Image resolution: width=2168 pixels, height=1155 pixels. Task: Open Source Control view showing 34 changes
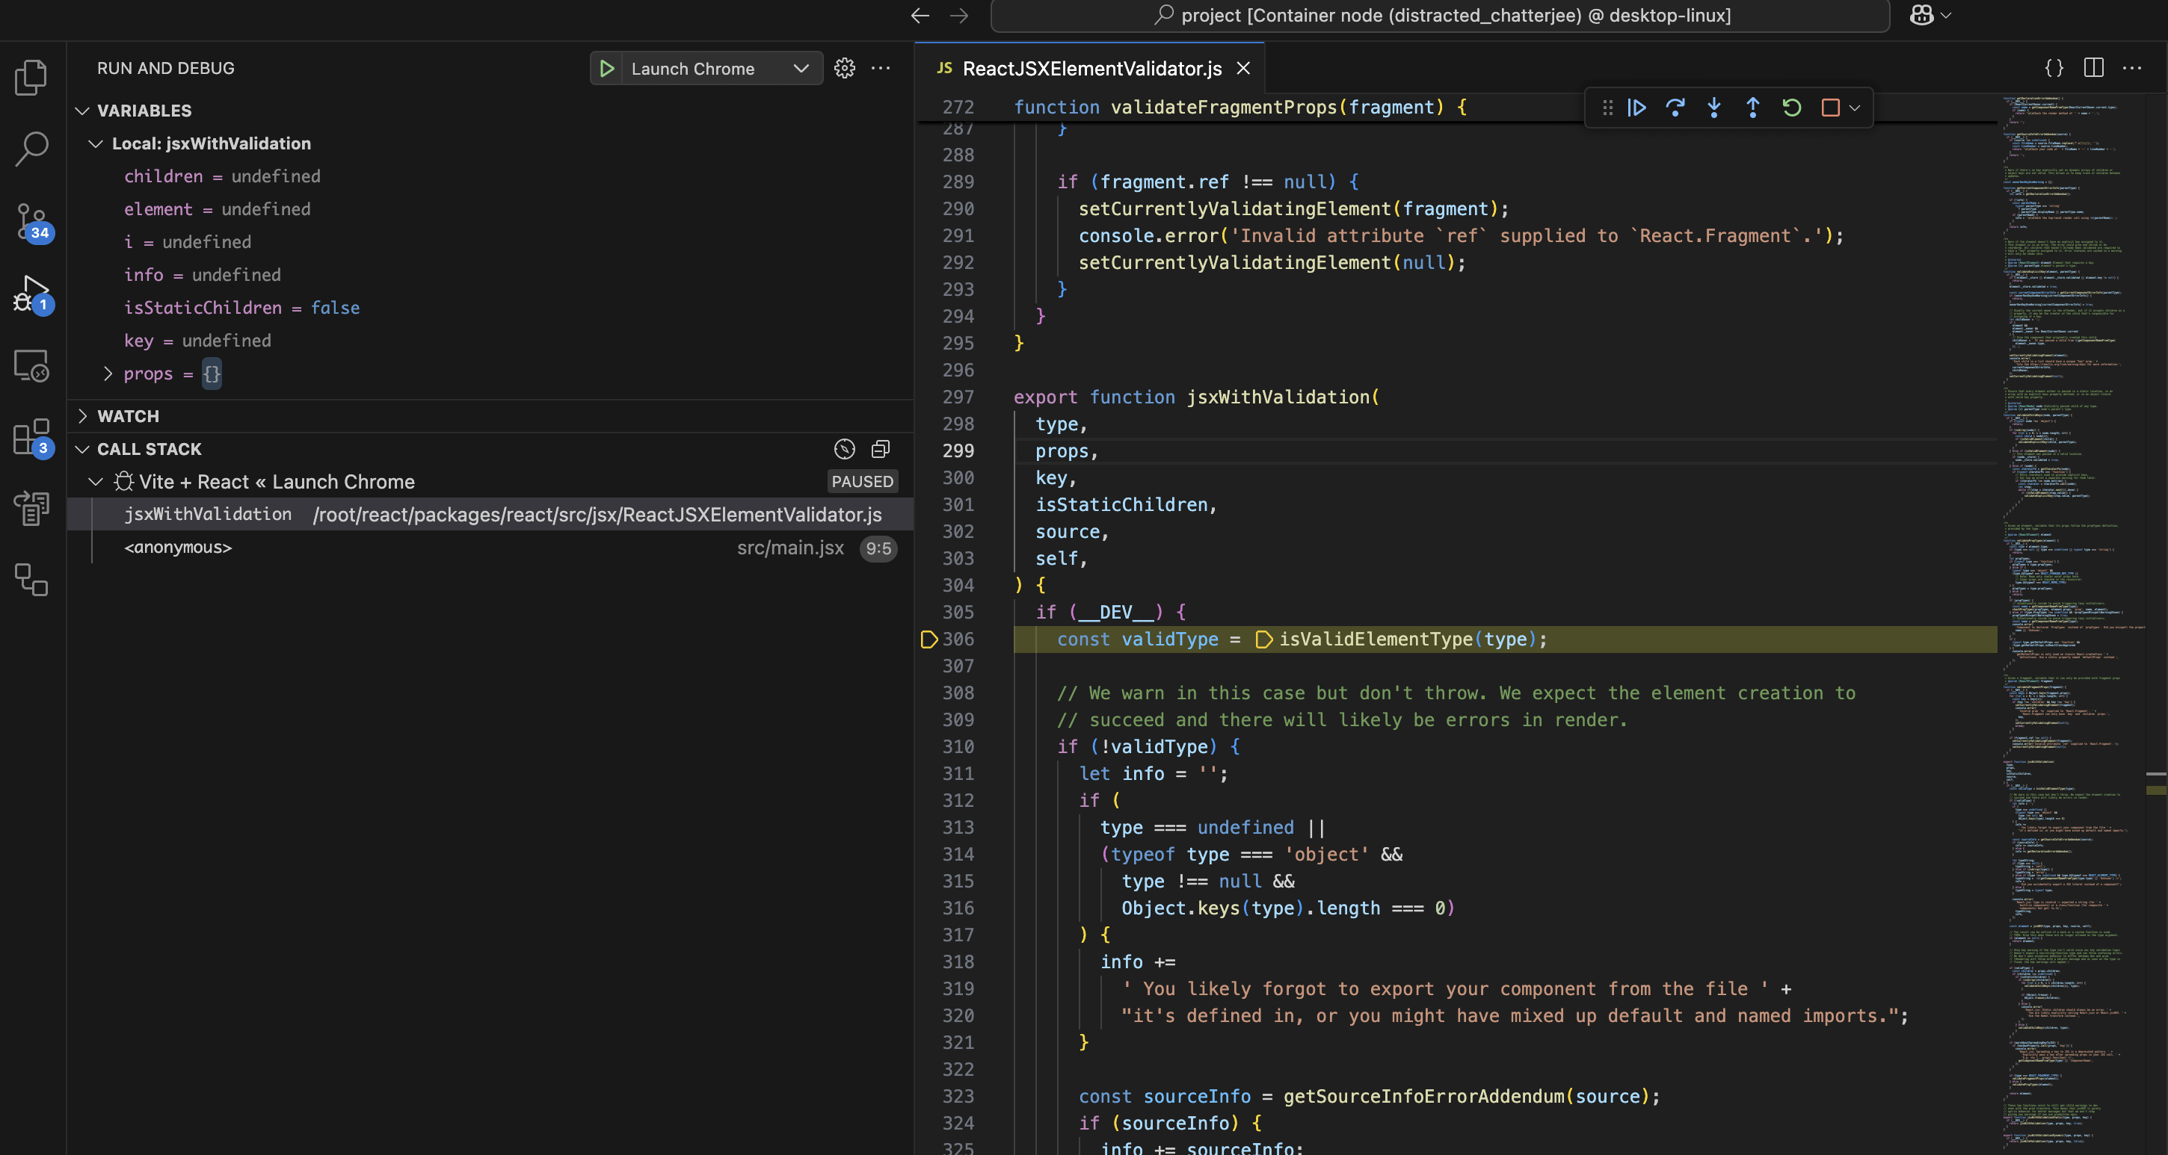click(31, 220)
